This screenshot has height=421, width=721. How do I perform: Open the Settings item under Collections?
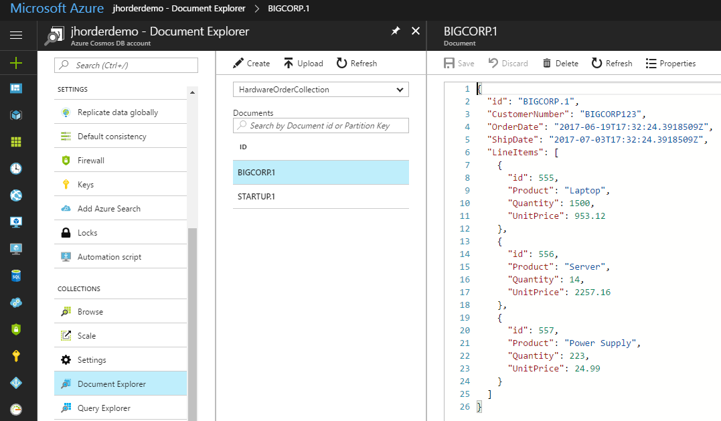121,360
